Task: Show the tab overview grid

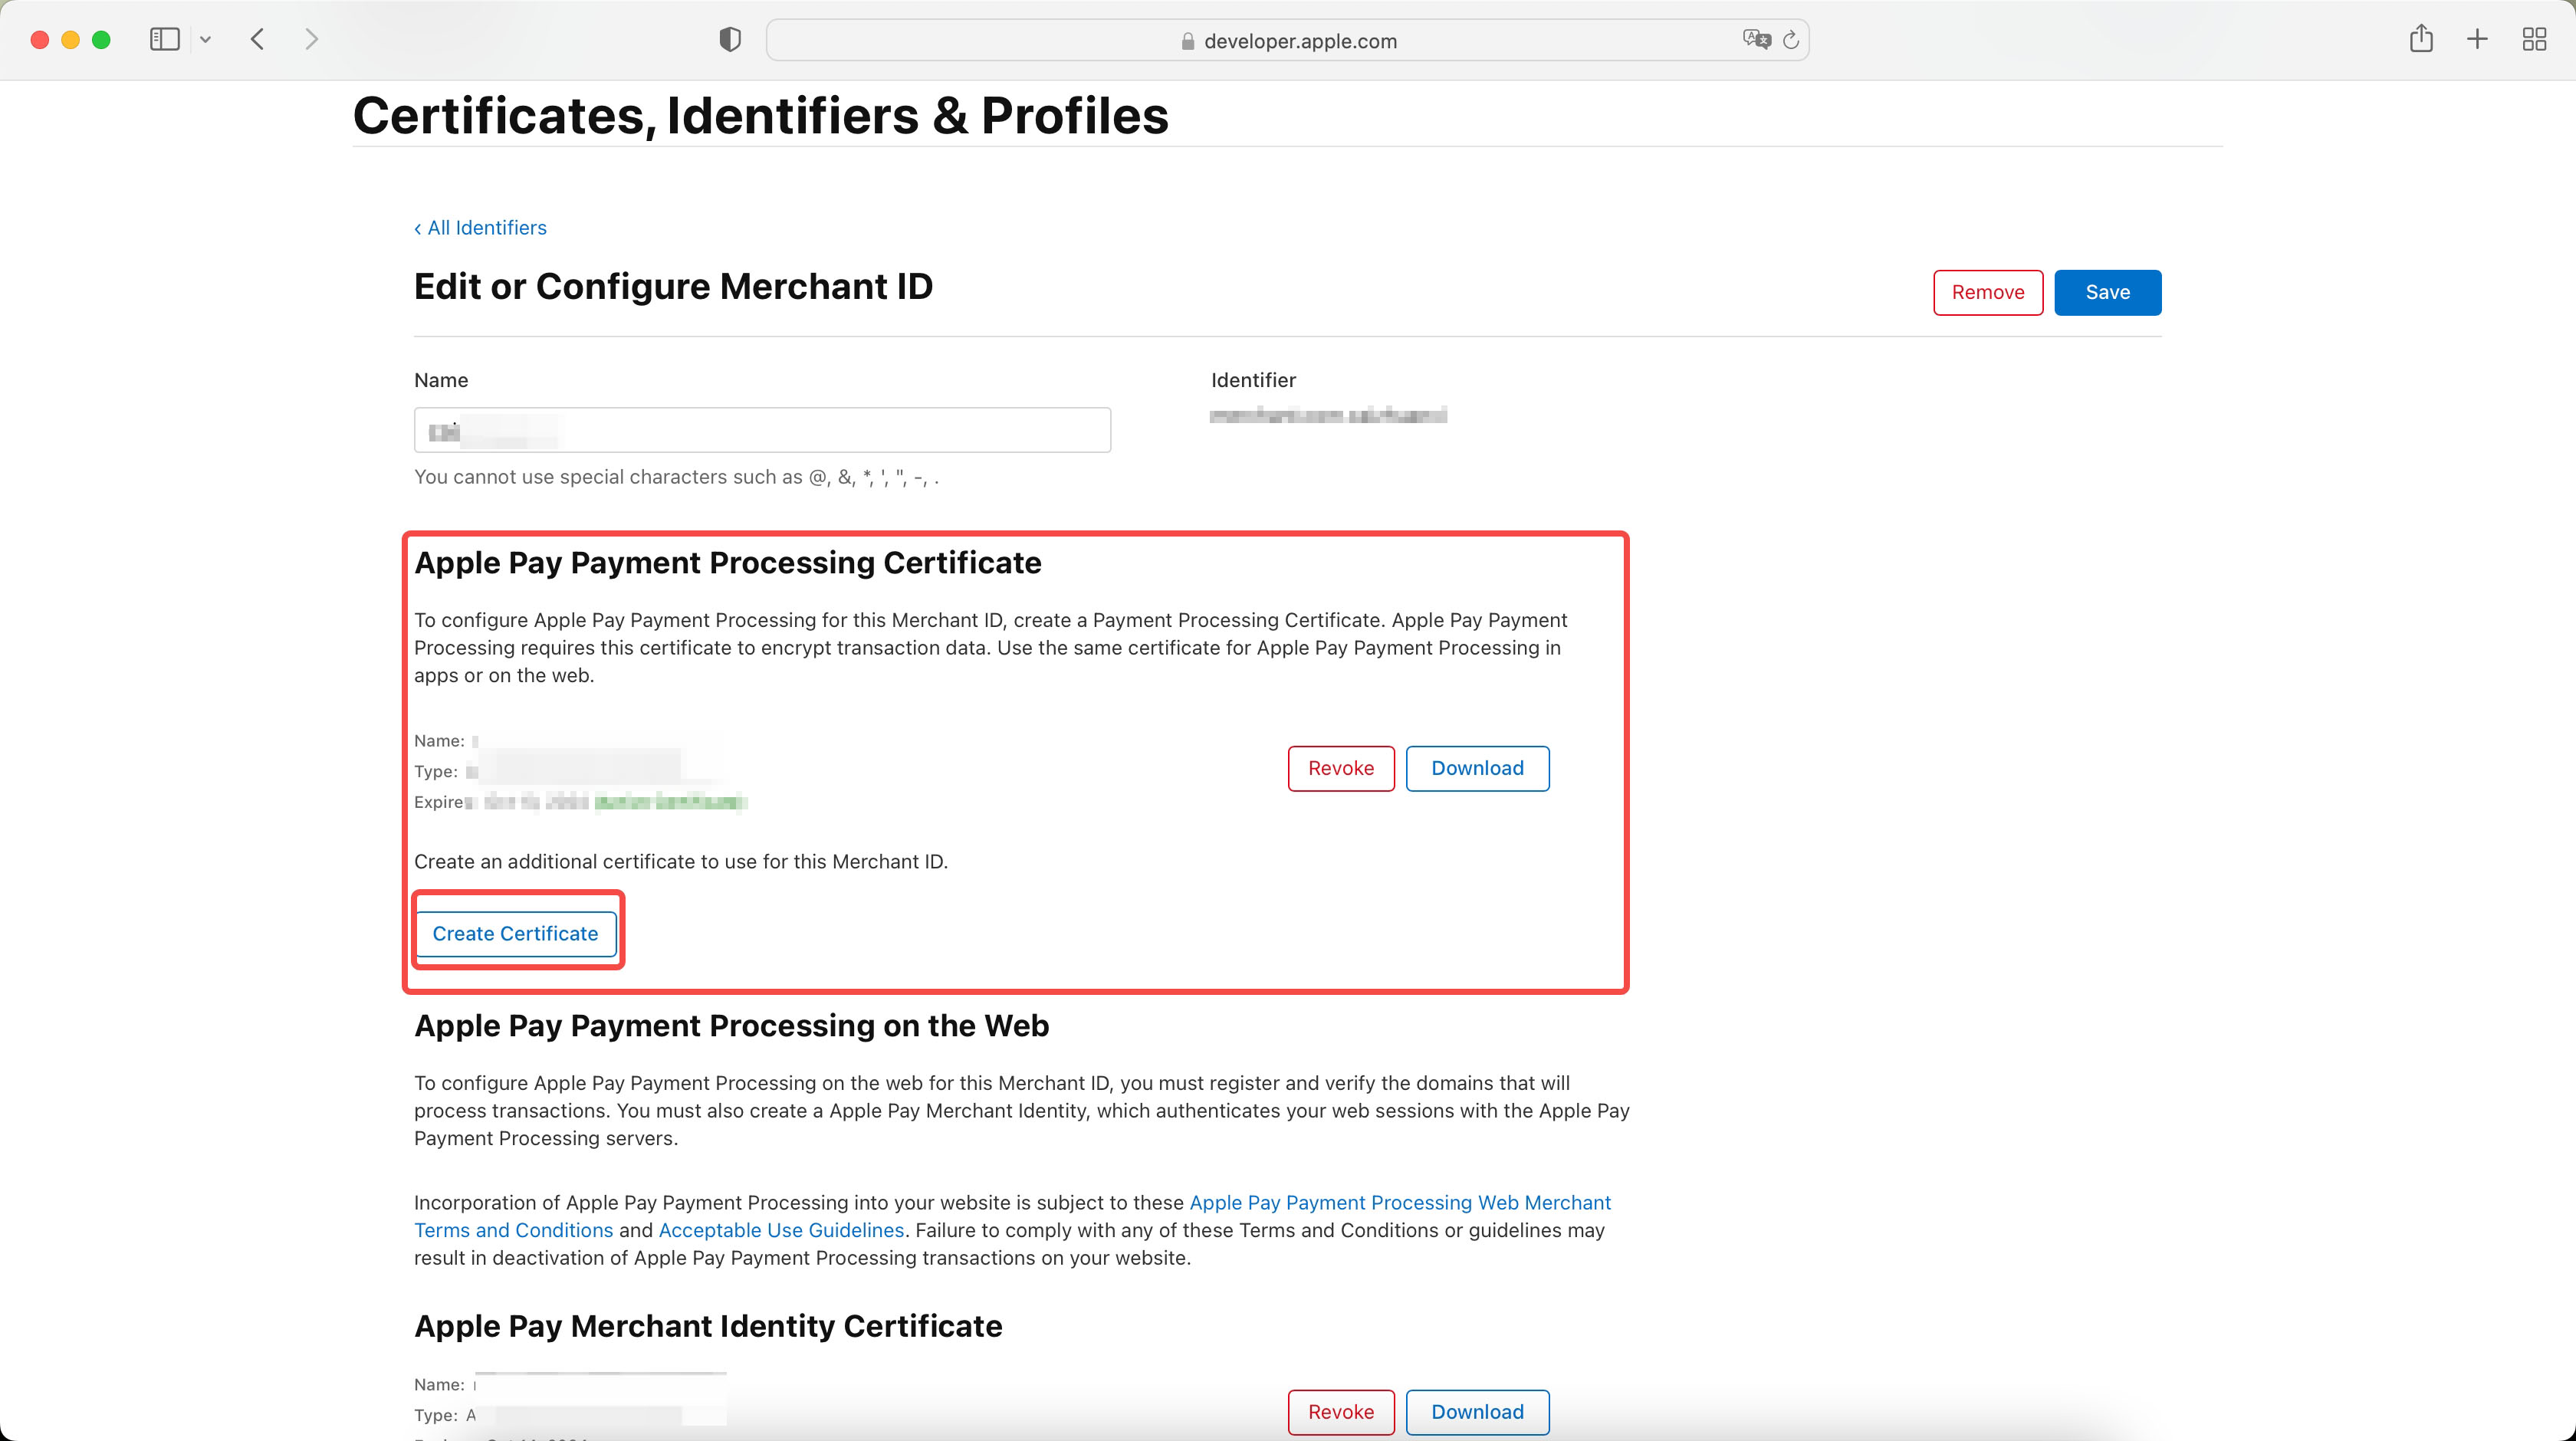Action: [x=2534, y=40]
